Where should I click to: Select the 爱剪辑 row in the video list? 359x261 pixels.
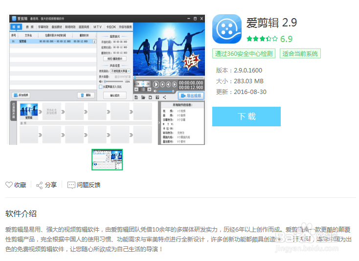tap(53, 42)
